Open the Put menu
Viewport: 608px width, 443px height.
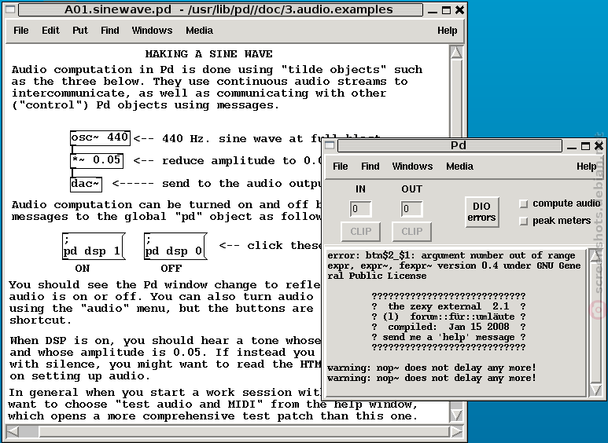point(80,31)
